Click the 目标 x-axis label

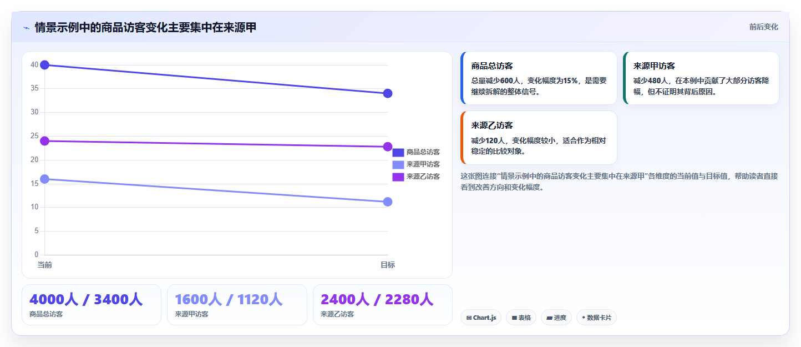[x=388, y=265]
